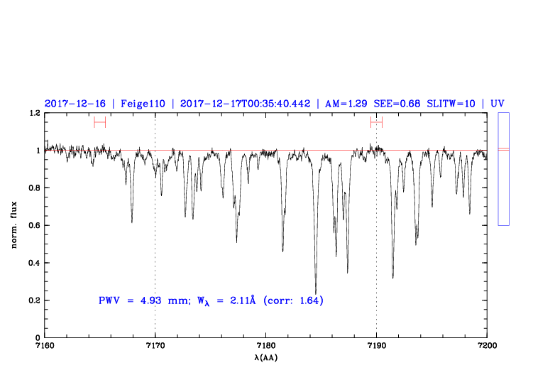The image size is (555, 385).
Task: Select the SLITW=10 header text
Action: point(451,104)
